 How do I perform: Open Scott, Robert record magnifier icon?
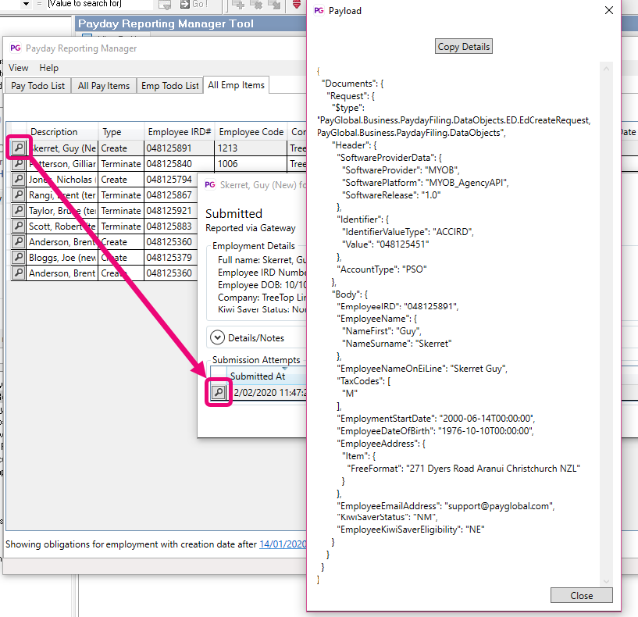point(19,226)
